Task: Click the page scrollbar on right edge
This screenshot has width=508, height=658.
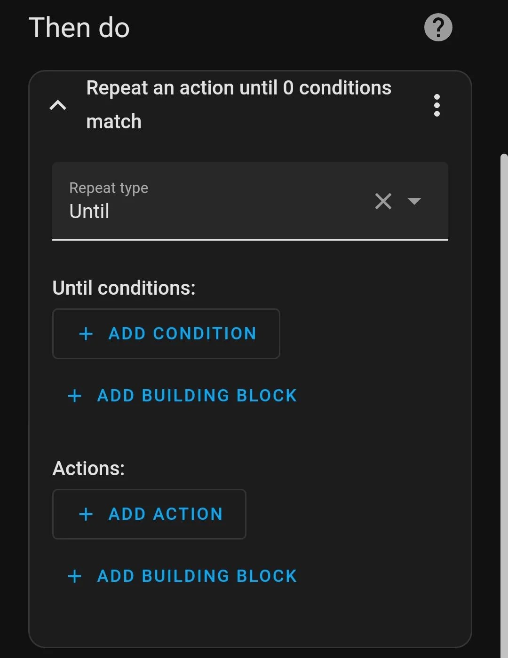Action: point(504,376)
